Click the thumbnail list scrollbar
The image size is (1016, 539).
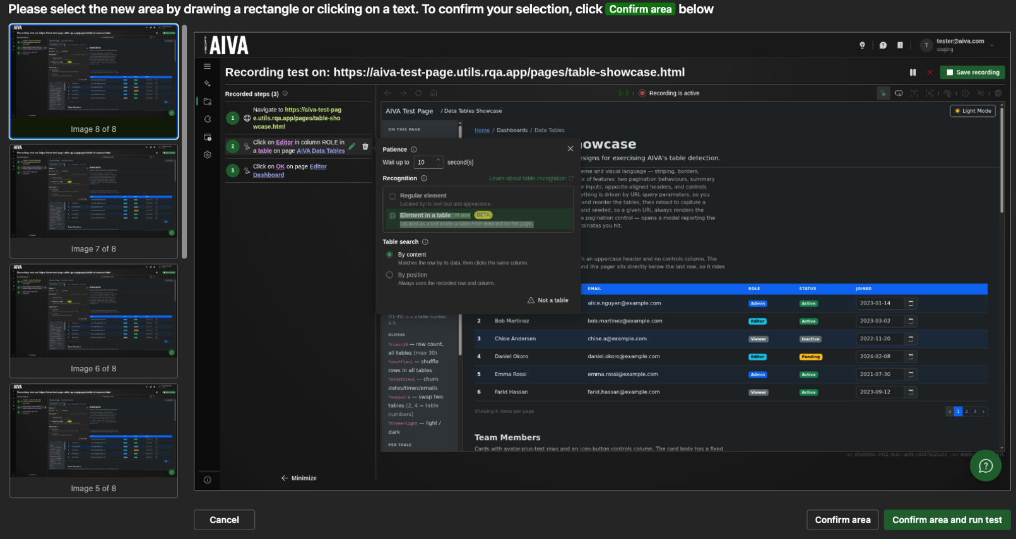click(x=184, y=142)
